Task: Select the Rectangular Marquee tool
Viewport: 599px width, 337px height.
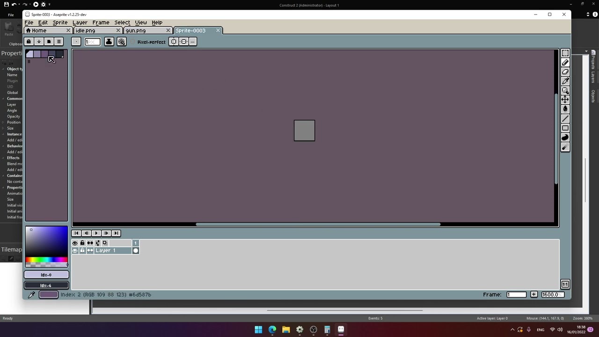Action: pyautogui.click(x=565, y=53)
